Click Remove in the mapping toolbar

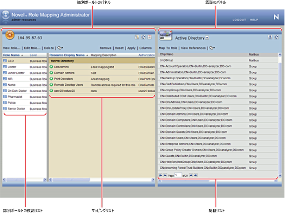(105, 48)
